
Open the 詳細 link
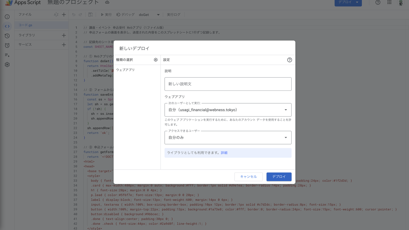224,153
